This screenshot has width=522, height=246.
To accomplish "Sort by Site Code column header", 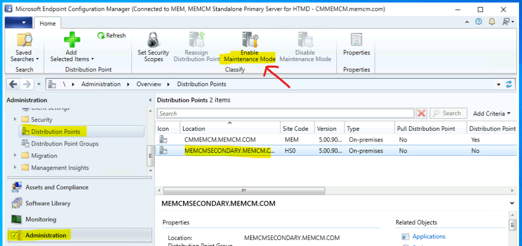I will 297,129.
